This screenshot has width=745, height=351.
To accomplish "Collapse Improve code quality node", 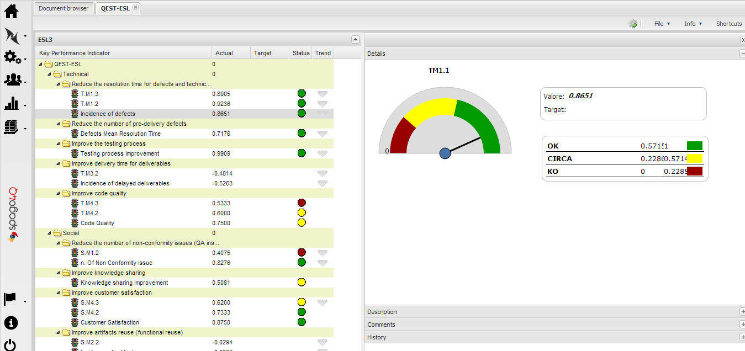I will (57, 193).
